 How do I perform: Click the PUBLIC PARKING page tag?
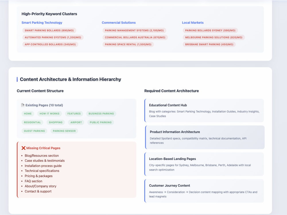[x=101, y=122]
